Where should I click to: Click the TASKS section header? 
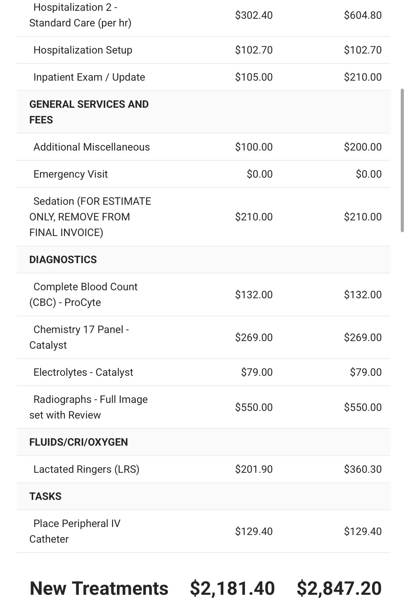click(203, 496)
